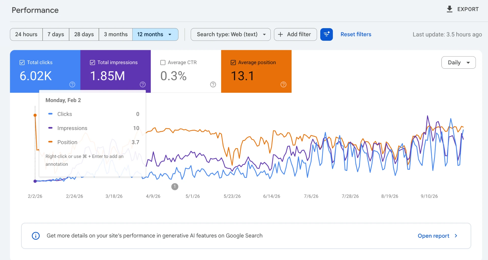Click the help icon on Average CTR card
488x260 pixels.
[213, 84]
